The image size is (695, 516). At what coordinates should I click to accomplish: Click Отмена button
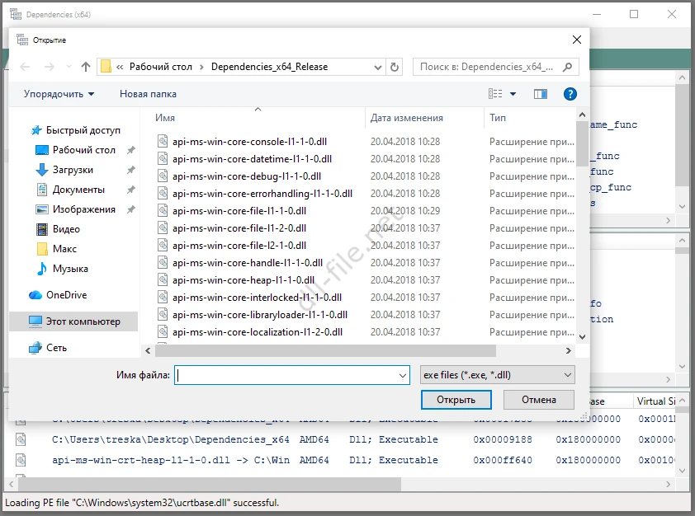tap(538, 400)
